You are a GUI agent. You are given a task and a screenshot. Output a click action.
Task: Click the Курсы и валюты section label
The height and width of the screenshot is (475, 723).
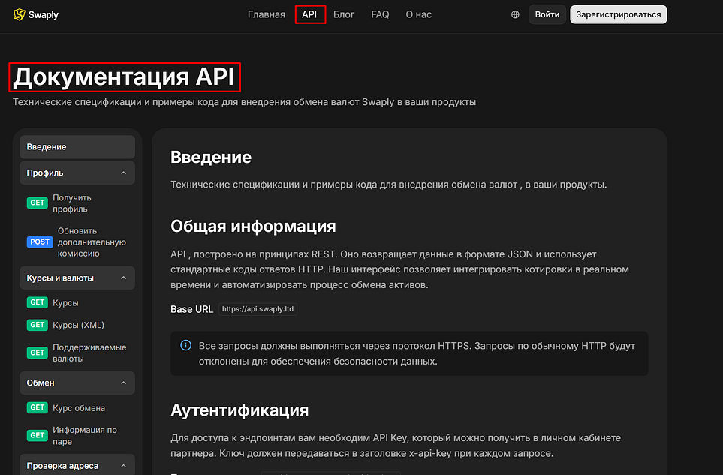60,278
